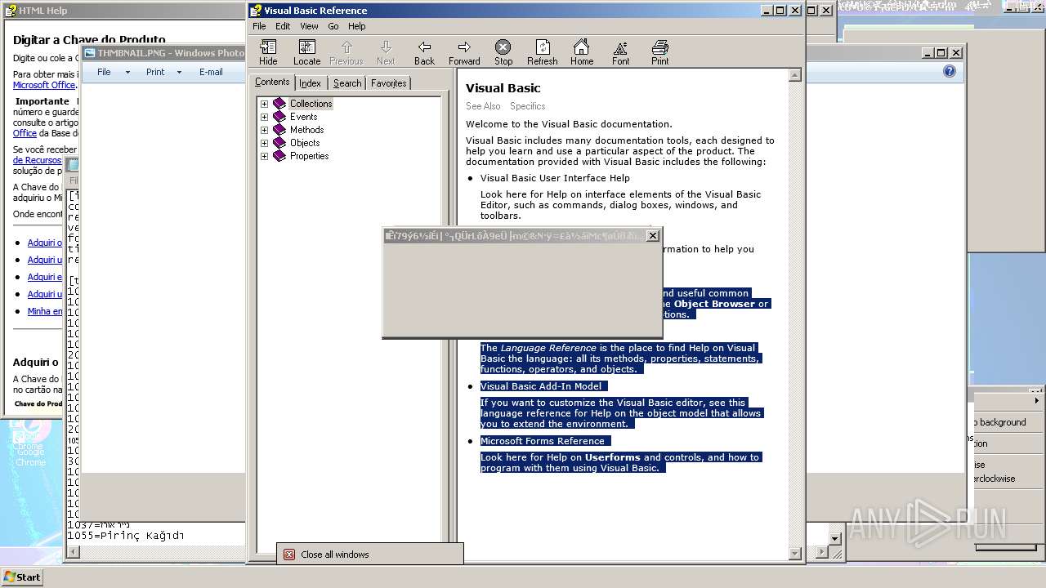
Task: Switch to the Search tab
Action: pos(347,83)
